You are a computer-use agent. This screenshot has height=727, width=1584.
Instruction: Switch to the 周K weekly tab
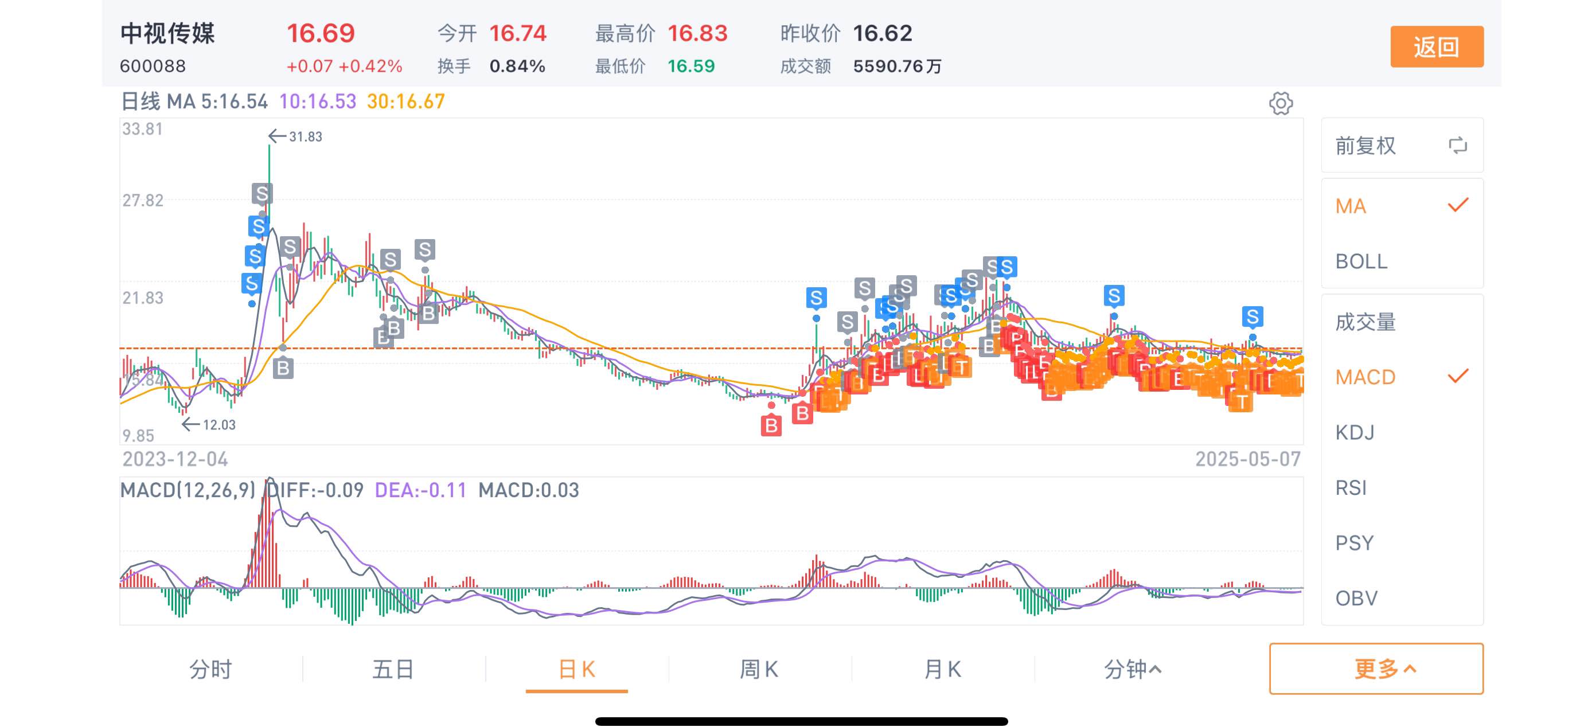click(759, 669)
